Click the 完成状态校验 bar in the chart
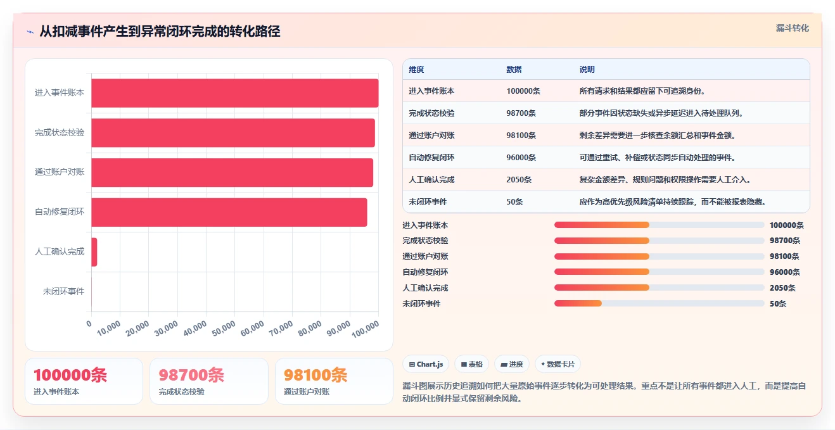This screenshot has height=430, width=835. click(233, 133)
